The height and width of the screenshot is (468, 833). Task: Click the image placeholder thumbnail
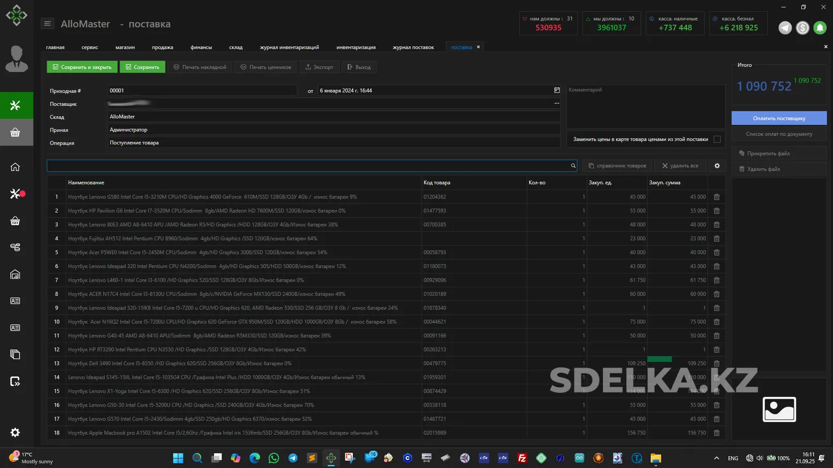779,410
